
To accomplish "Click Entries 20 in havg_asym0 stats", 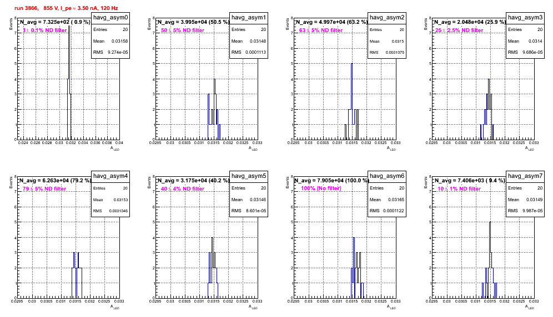I will 110,29.
